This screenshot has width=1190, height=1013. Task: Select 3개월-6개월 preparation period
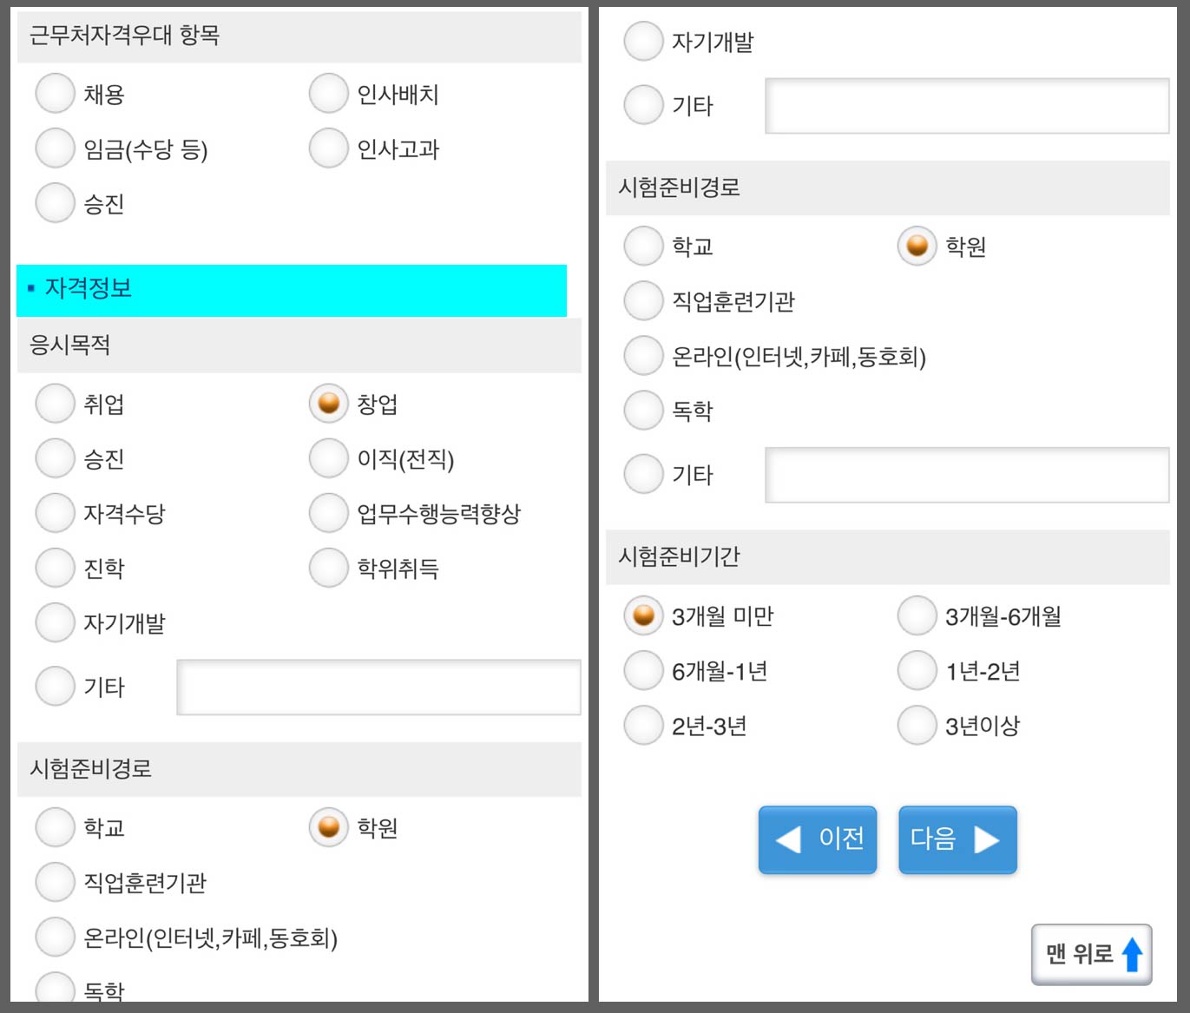917,615
